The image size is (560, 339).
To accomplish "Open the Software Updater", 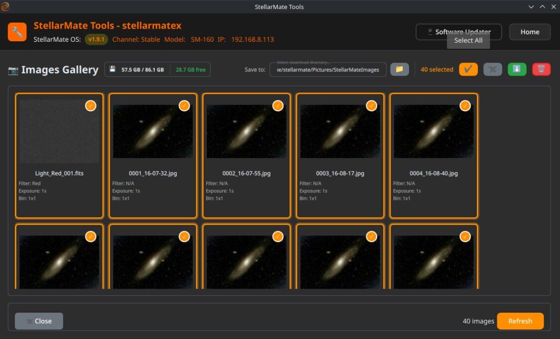I will 458,32.
